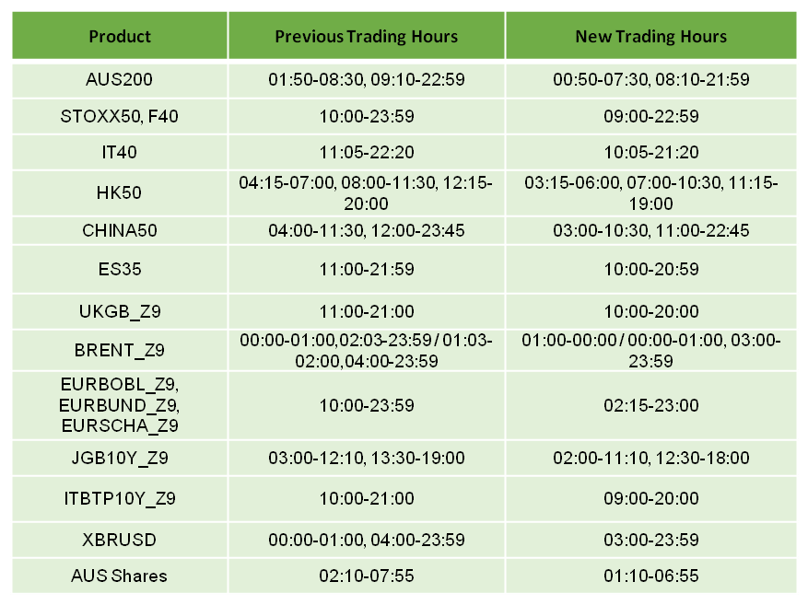Image resolution: width=808 pixels, height=605 pixels.
Task: Click the CHINA50 row label
Action: pos(120,230)
